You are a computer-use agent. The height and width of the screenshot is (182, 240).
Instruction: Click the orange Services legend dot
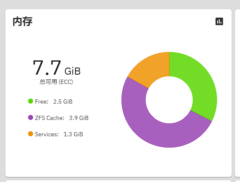click(x=31, y=134)
